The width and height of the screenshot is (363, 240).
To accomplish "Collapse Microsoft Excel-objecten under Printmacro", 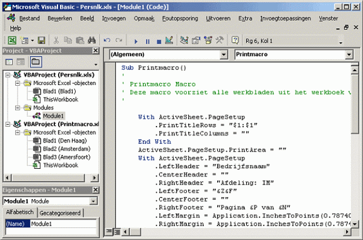I will pos(18,132).
